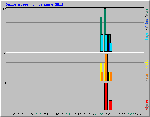The image size is (150, 117).
Task: Click the chart title 'Daily usage for January 2012'
Action: coord(34,4)
